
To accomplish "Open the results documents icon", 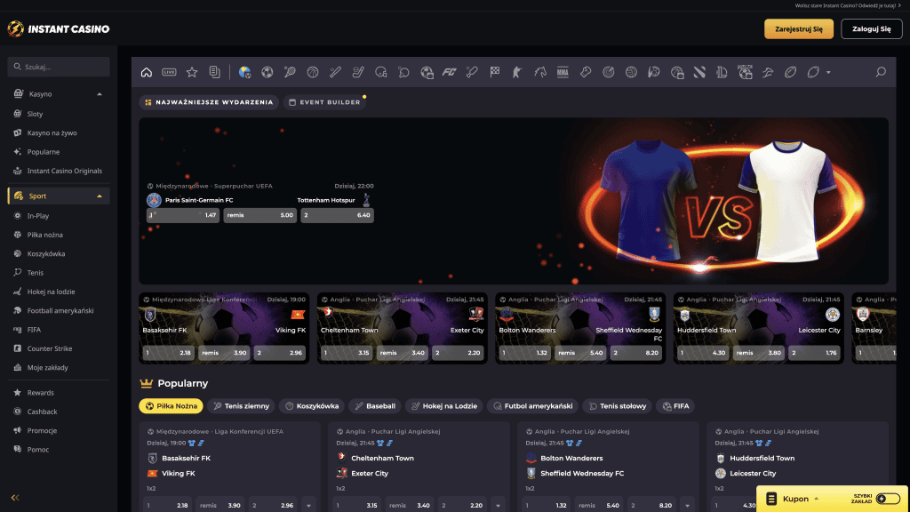I will click(215, 72).
